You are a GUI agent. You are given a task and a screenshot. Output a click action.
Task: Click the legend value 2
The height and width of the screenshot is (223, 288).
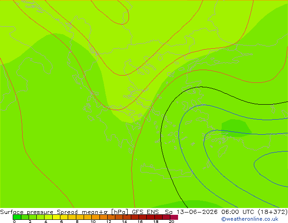coord(30,222)
